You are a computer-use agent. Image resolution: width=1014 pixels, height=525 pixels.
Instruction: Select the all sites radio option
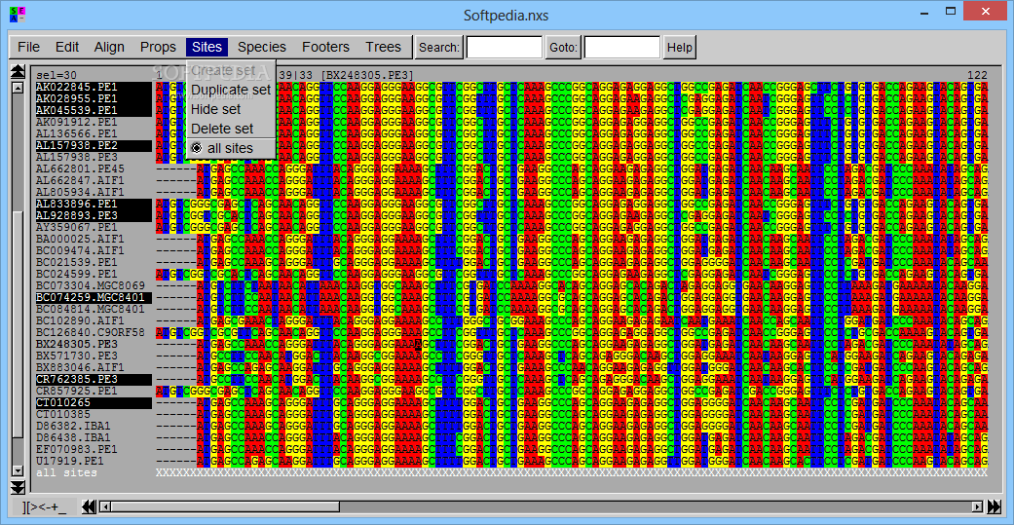click(x=231, y=148)
